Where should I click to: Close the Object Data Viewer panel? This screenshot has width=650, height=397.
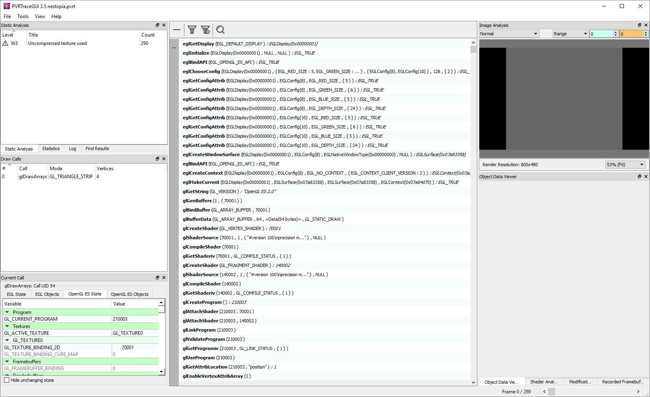pyautogui.click(x=646, y=177)
